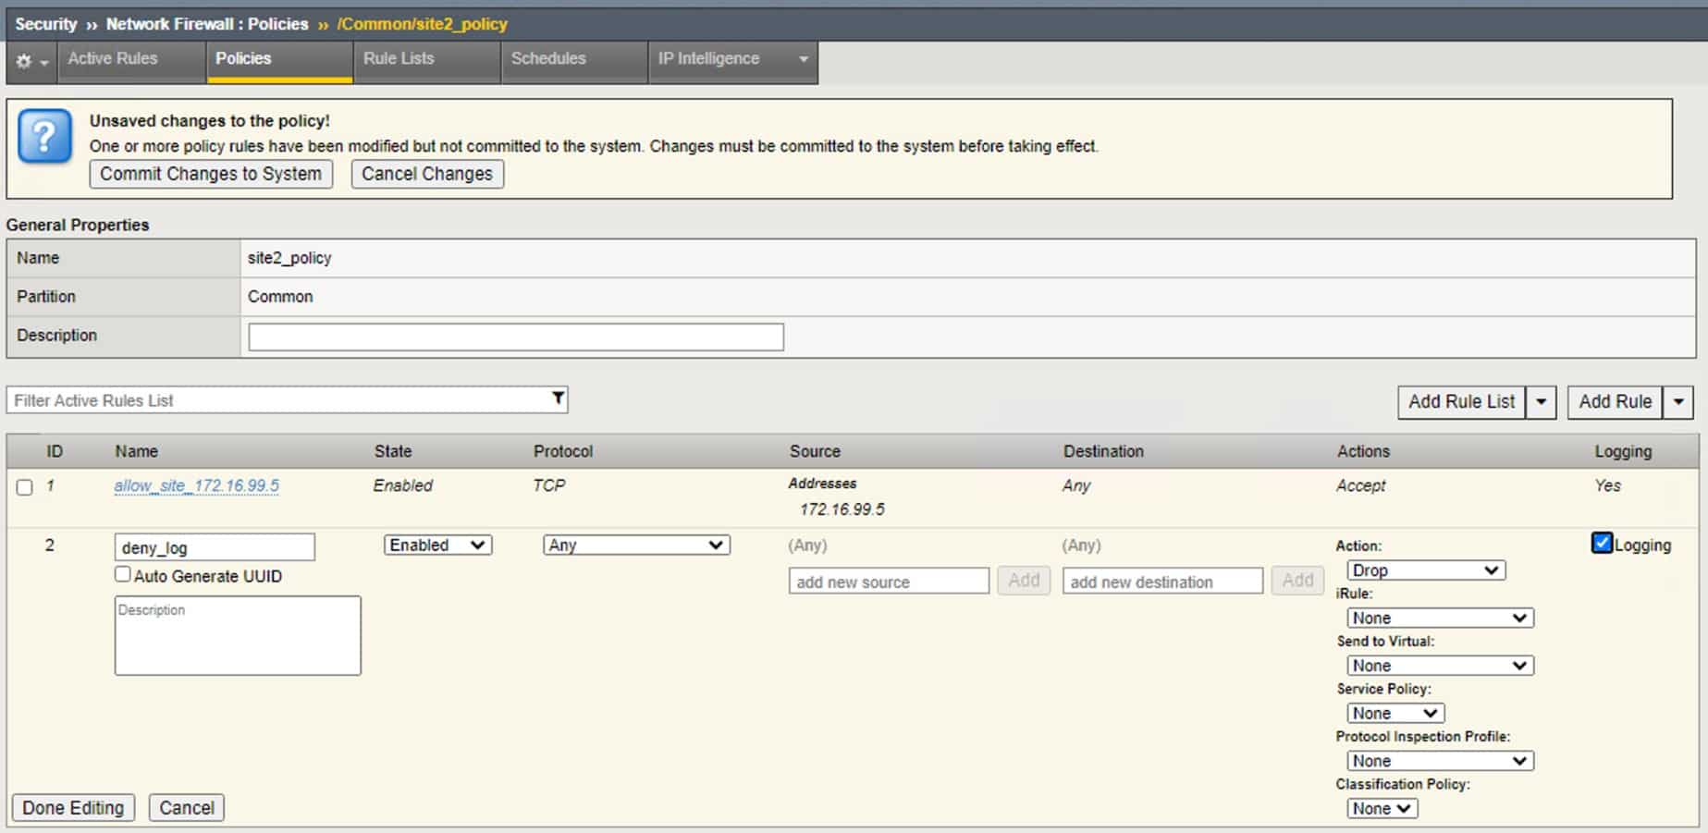Change the Action dropdown from Drop
This screenshot has width=1708, height=833.
[x=1425, y=570]
